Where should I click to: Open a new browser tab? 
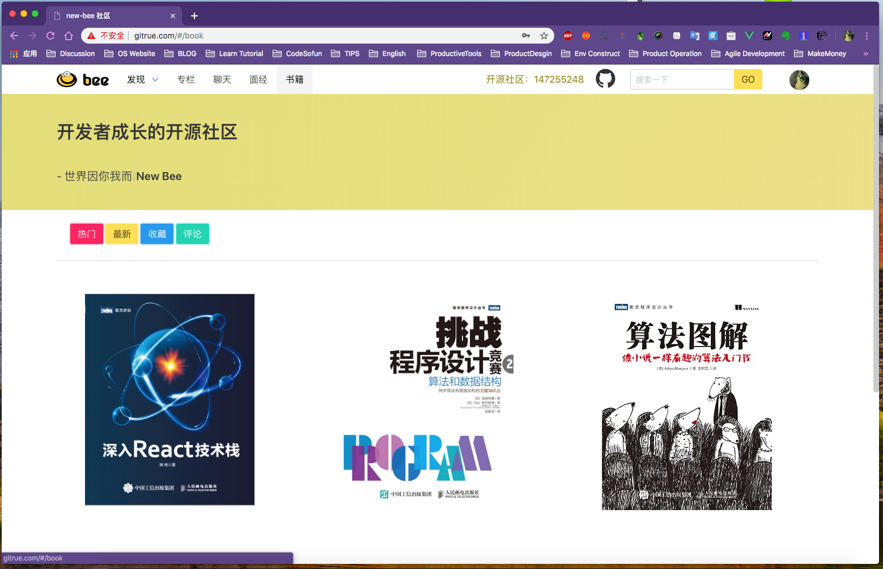[194, 16]
